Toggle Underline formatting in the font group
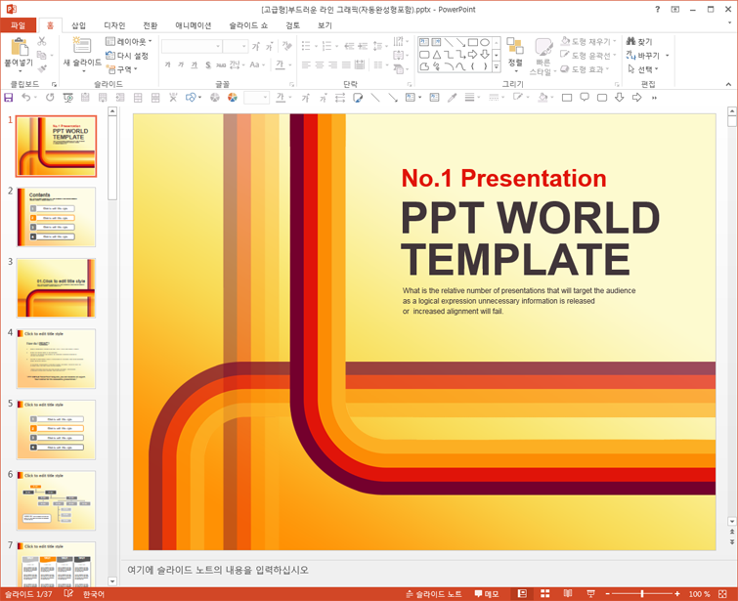Screen dimensions: 738x601 (195, 64)
